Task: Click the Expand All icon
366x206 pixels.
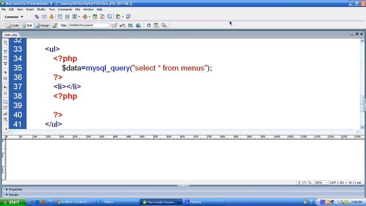Action: click(5, 64)
